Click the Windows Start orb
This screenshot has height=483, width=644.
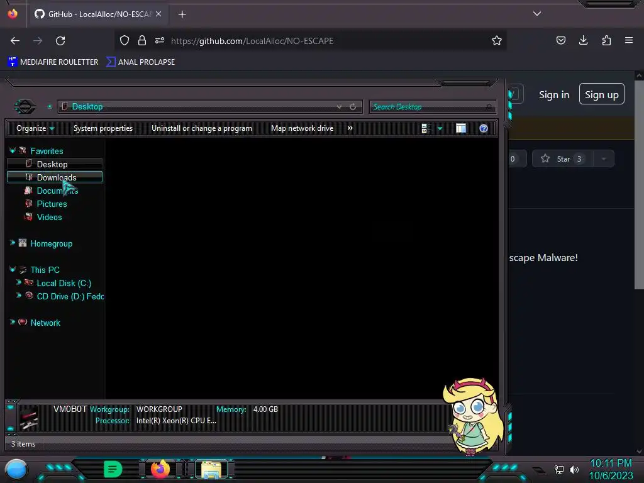pos(16,469)
